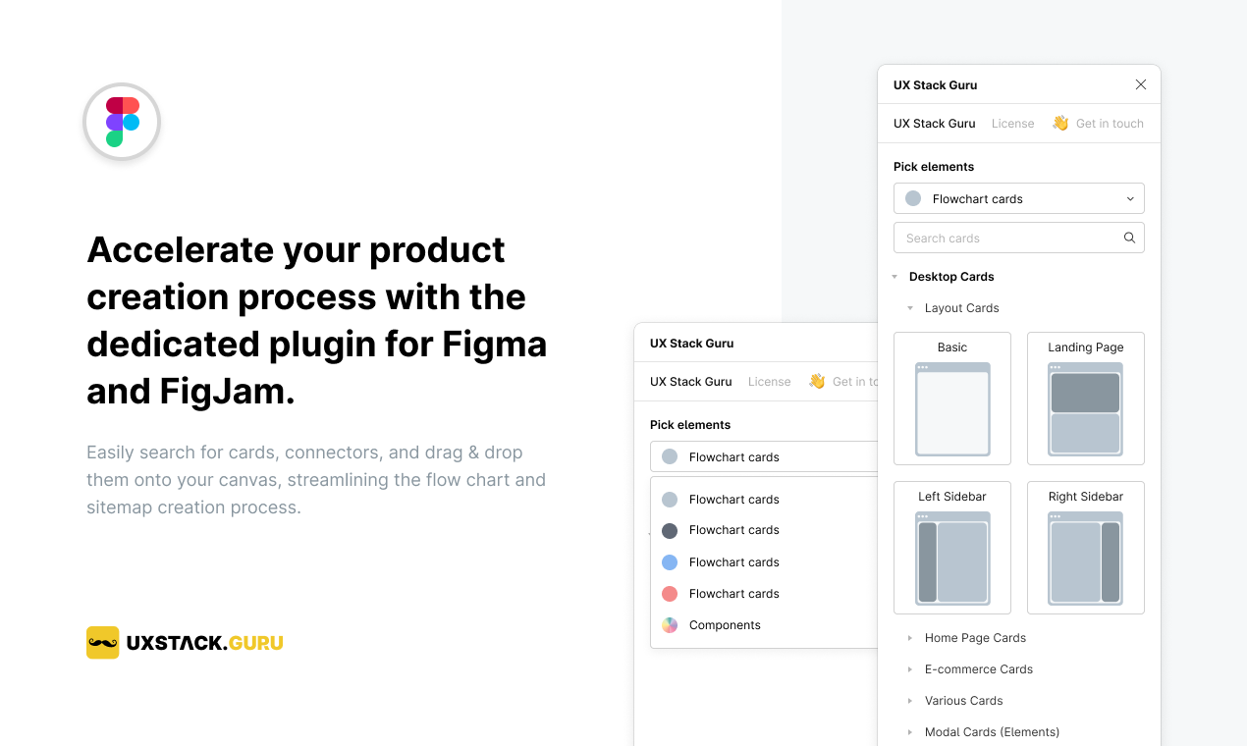Close the front UX Stack Guru panel
Viewport: 1247px width, 746px height.
coord(1141,84)
